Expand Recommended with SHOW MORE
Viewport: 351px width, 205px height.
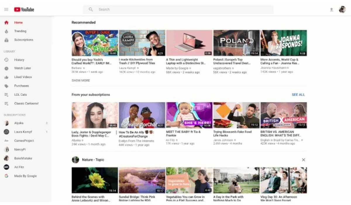click(81, 80)
